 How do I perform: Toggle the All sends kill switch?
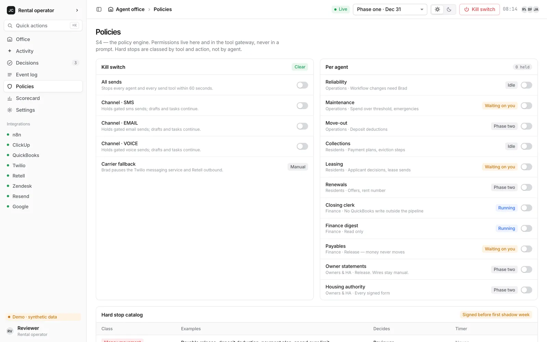(302, 85)
